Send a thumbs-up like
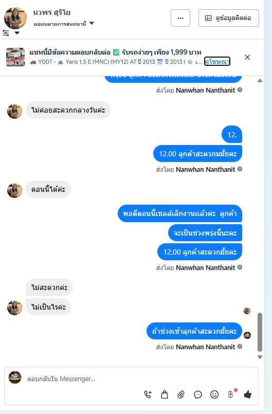 247,394
